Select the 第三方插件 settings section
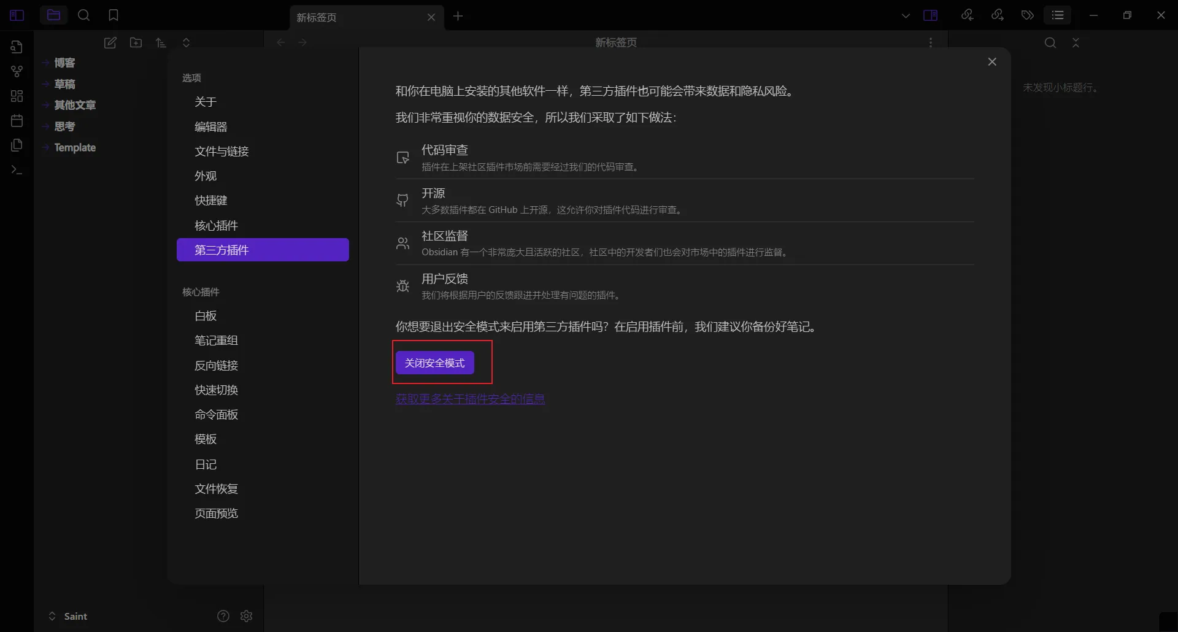Screen dimensions: 1178x632 pos(263,250)
